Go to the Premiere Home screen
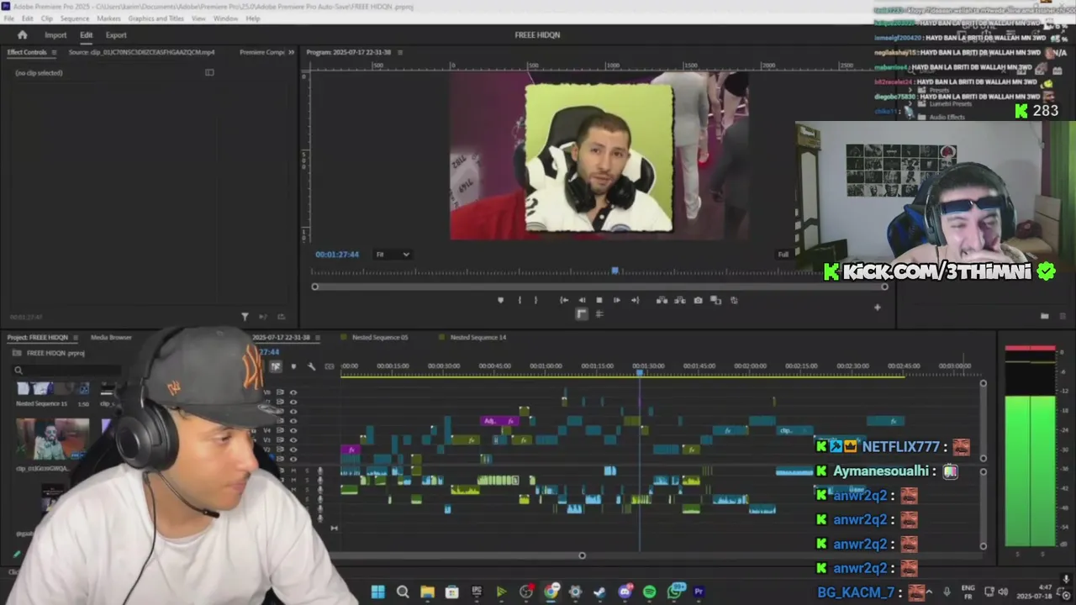This screenshot has width=1076, height=605. (x=23, y=35)
